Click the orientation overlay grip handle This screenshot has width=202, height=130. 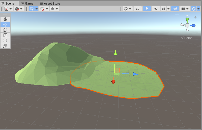177,15
